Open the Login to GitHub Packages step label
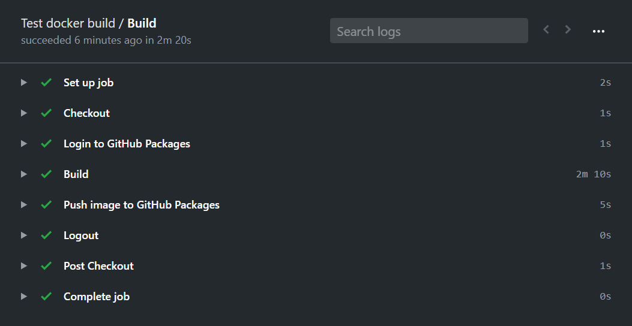This screenshot has height=326, width=632. (127, 144)
